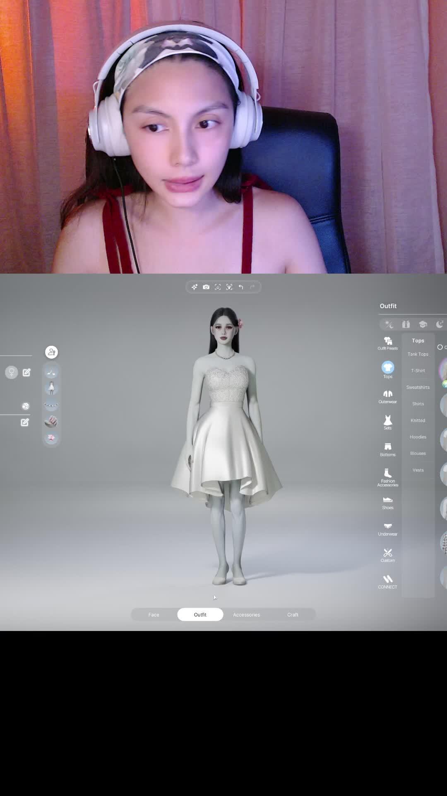Select the formal graduation cap outfit type

point(423,324)
